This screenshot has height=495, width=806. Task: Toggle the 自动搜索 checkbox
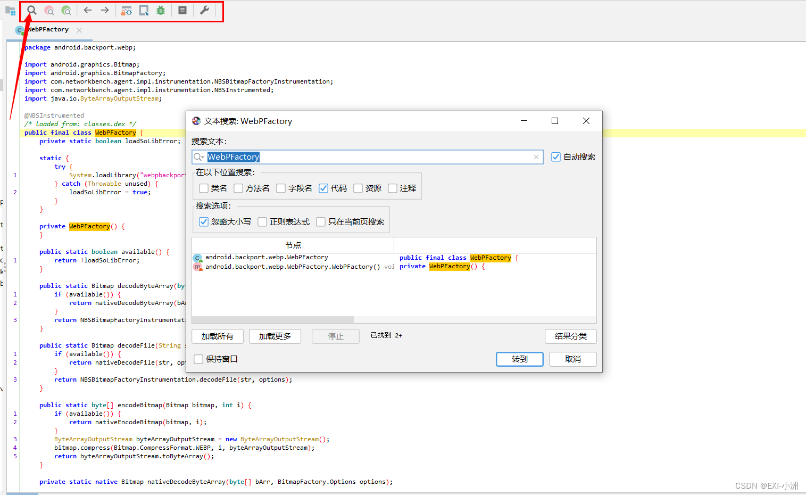click(556, 157)
